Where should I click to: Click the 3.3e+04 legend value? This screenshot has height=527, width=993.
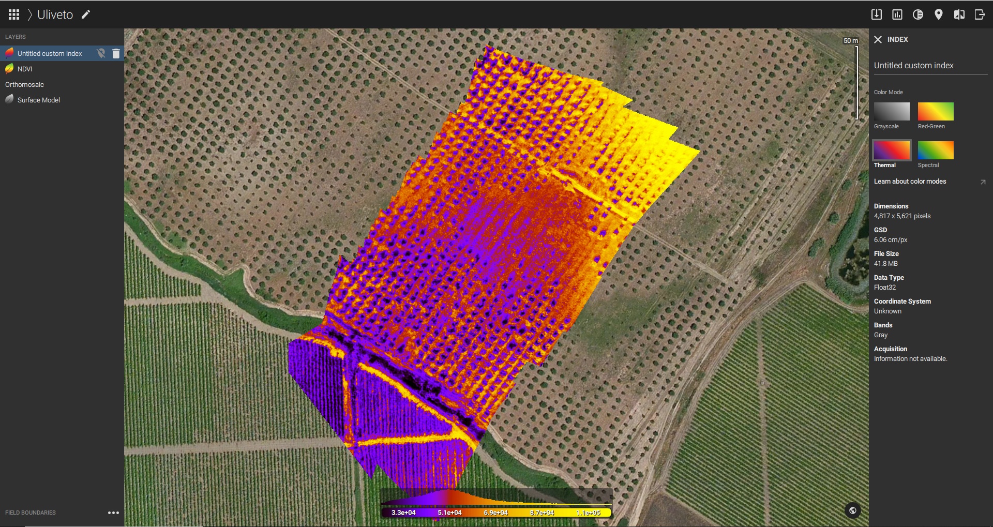click(x=403, y=513)
